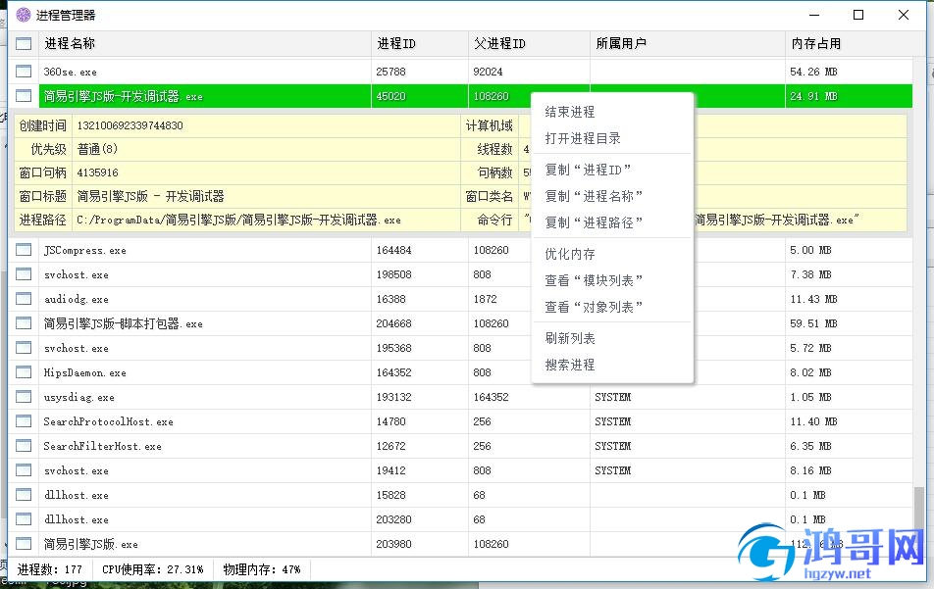Click parent process ID 92024
Screen dimensions: 934x589
(x=488, y=72)
